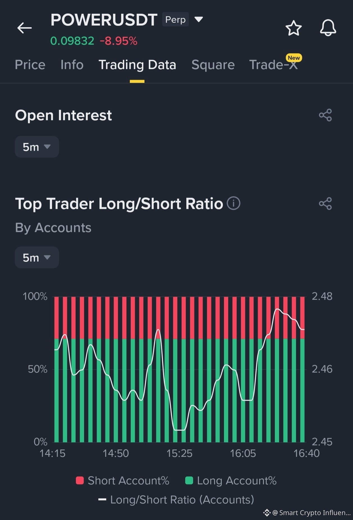Screen dimensions: 353x520
Task: Switch to the Info tab
Action: (x=72, y=65)
